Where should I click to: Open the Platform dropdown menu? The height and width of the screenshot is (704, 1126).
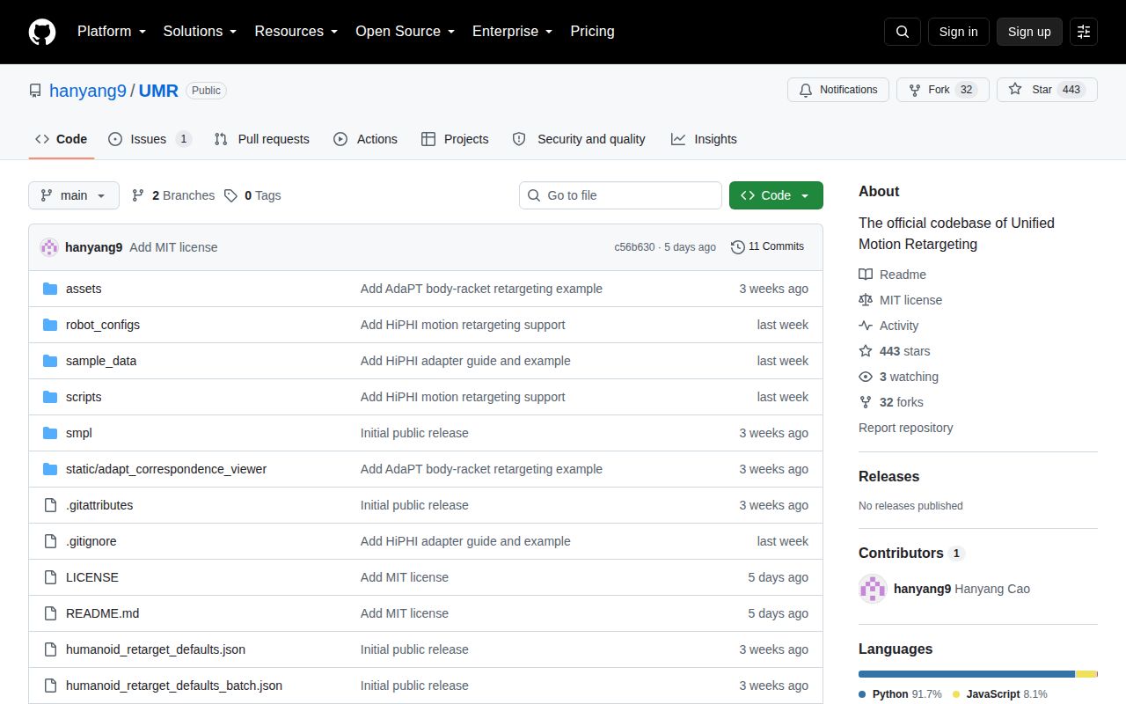click(x=112, y=32)
